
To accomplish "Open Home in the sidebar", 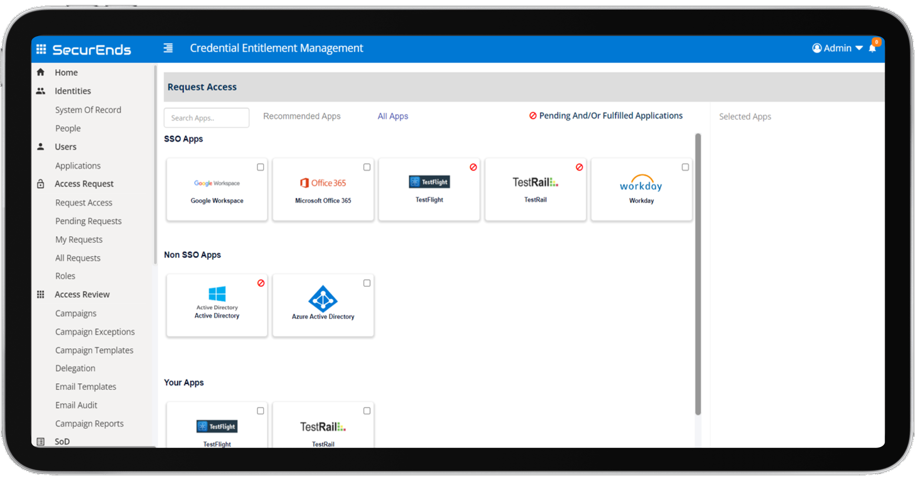I will [x=66, y=72].
